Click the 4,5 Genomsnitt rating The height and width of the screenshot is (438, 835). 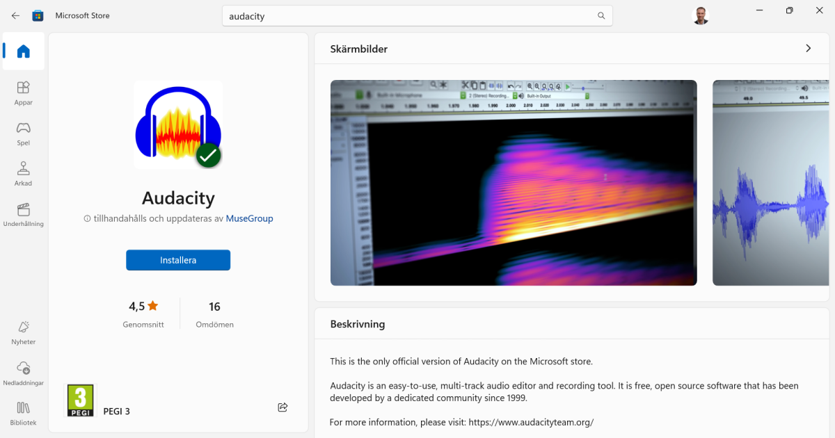pyautogui.click(x=143, y=314)
